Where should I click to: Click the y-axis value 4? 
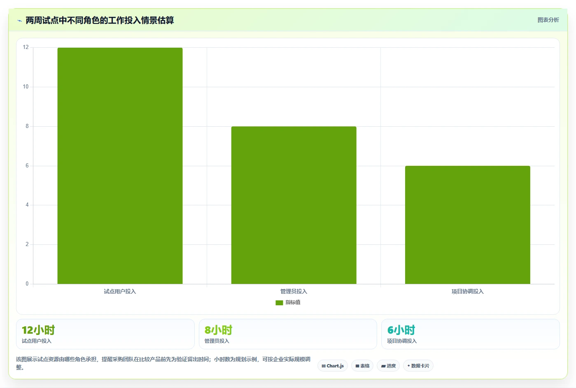tap(27, 205)
